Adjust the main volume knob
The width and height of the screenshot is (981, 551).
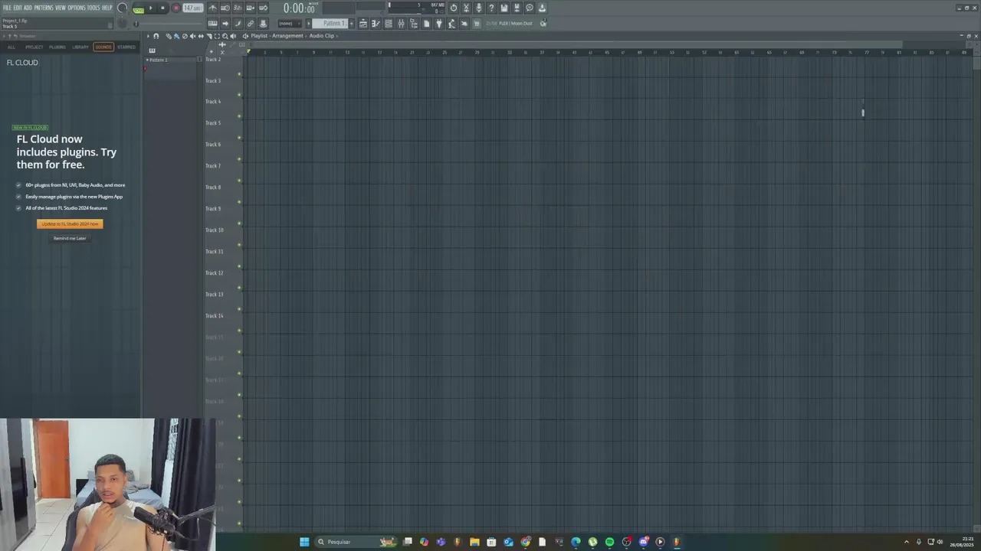123,8
